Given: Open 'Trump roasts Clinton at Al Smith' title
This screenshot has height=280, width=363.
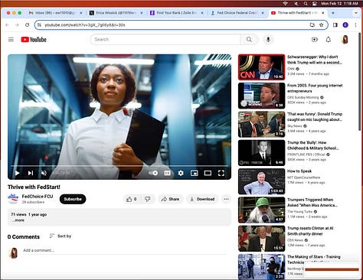Looking at the screenshot, I should tap(310, 231).
